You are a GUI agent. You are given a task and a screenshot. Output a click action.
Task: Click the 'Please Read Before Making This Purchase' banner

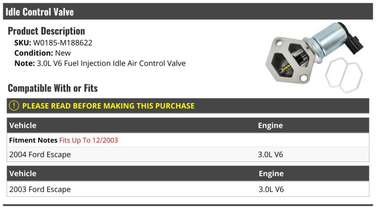[188, 106]
